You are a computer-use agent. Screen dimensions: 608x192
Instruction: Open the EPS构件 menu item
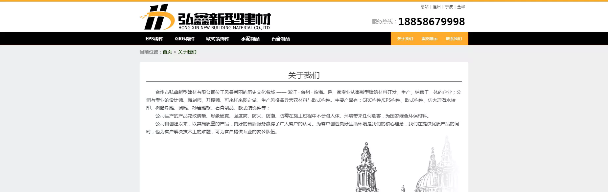click(154, 39)
